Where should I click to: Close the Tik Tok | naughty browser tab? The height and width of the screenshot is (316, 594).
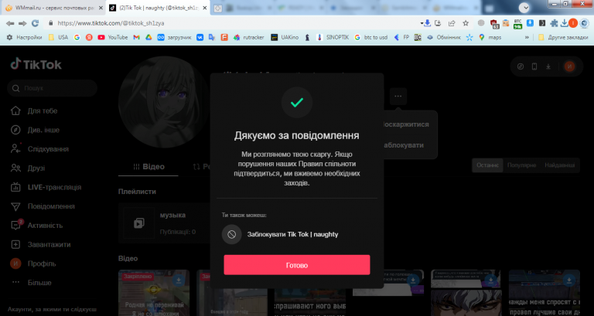click(205, 8)
